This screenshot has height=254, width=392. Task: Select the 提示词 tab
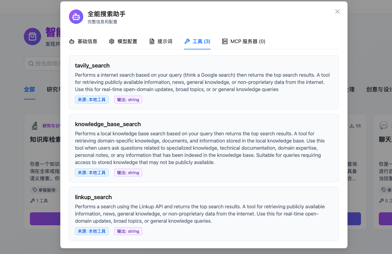click(x=161, y=41)
